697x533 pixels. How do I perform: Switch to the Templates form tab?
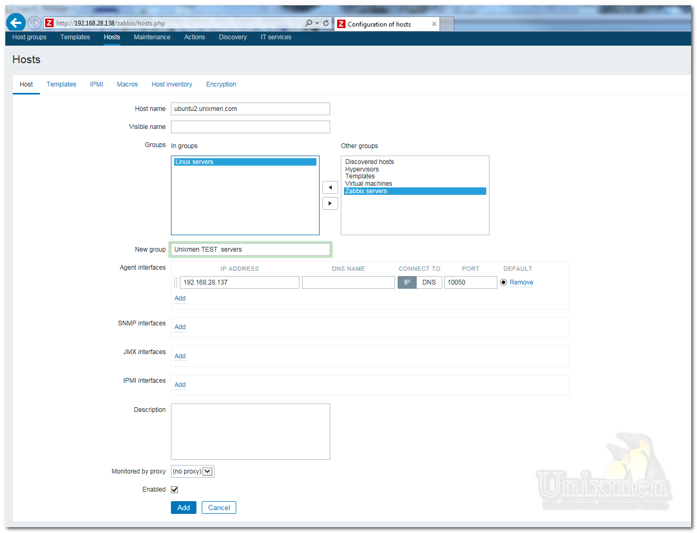(x=62, y=84)
